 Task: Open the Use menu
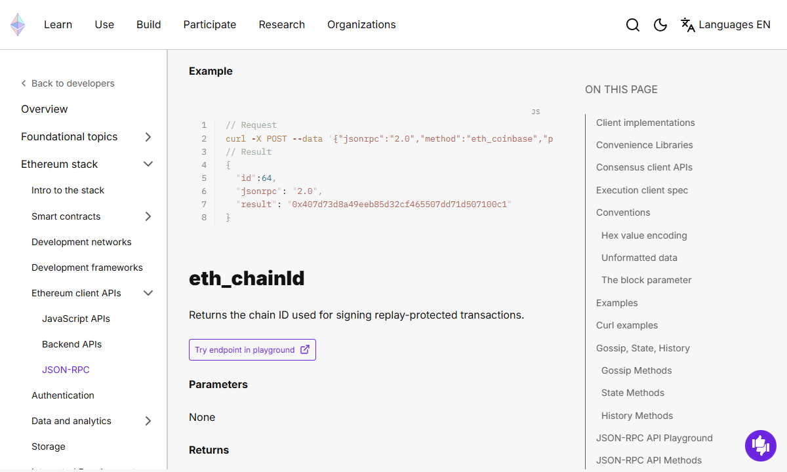coord(104,25)
